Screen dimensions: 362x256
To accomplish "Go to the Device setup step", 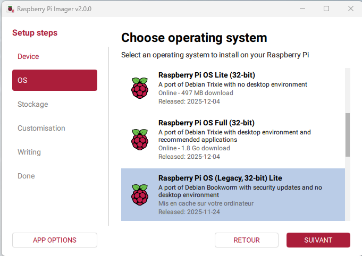I will click(28, 56).
